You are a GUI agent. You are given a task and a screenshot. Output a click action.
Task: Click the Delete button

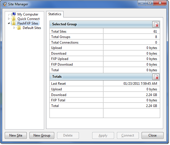[68, 136]
